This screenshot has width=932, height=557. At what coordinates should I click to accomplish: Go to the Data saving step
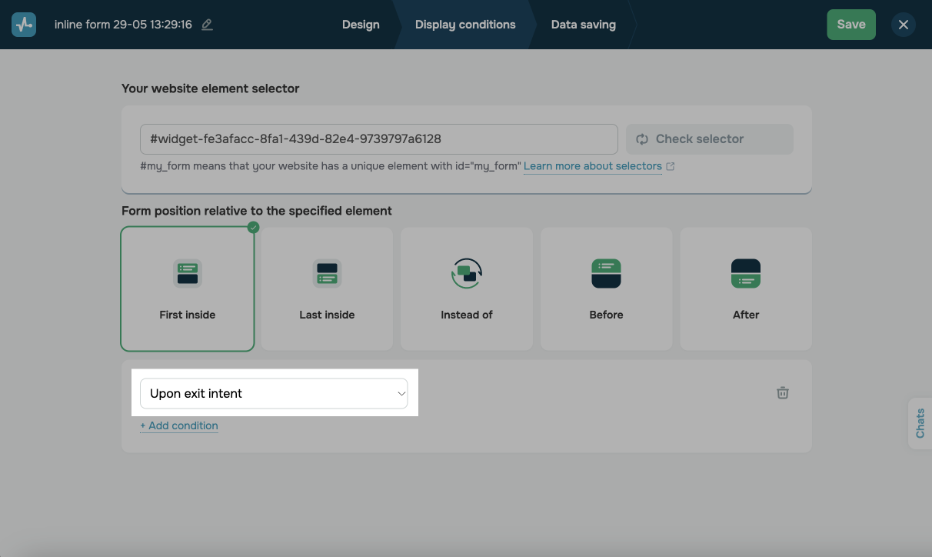tap(583, 25)
